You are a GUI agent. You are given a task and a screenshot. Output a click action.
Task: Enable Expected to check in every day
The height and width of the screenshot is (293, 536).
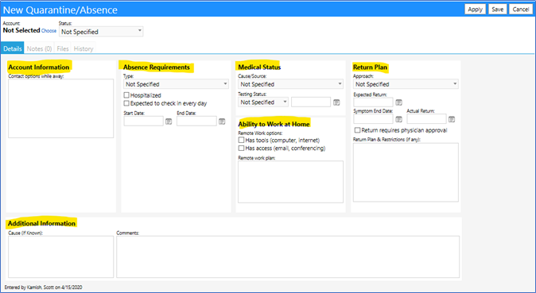click(126, 103)
